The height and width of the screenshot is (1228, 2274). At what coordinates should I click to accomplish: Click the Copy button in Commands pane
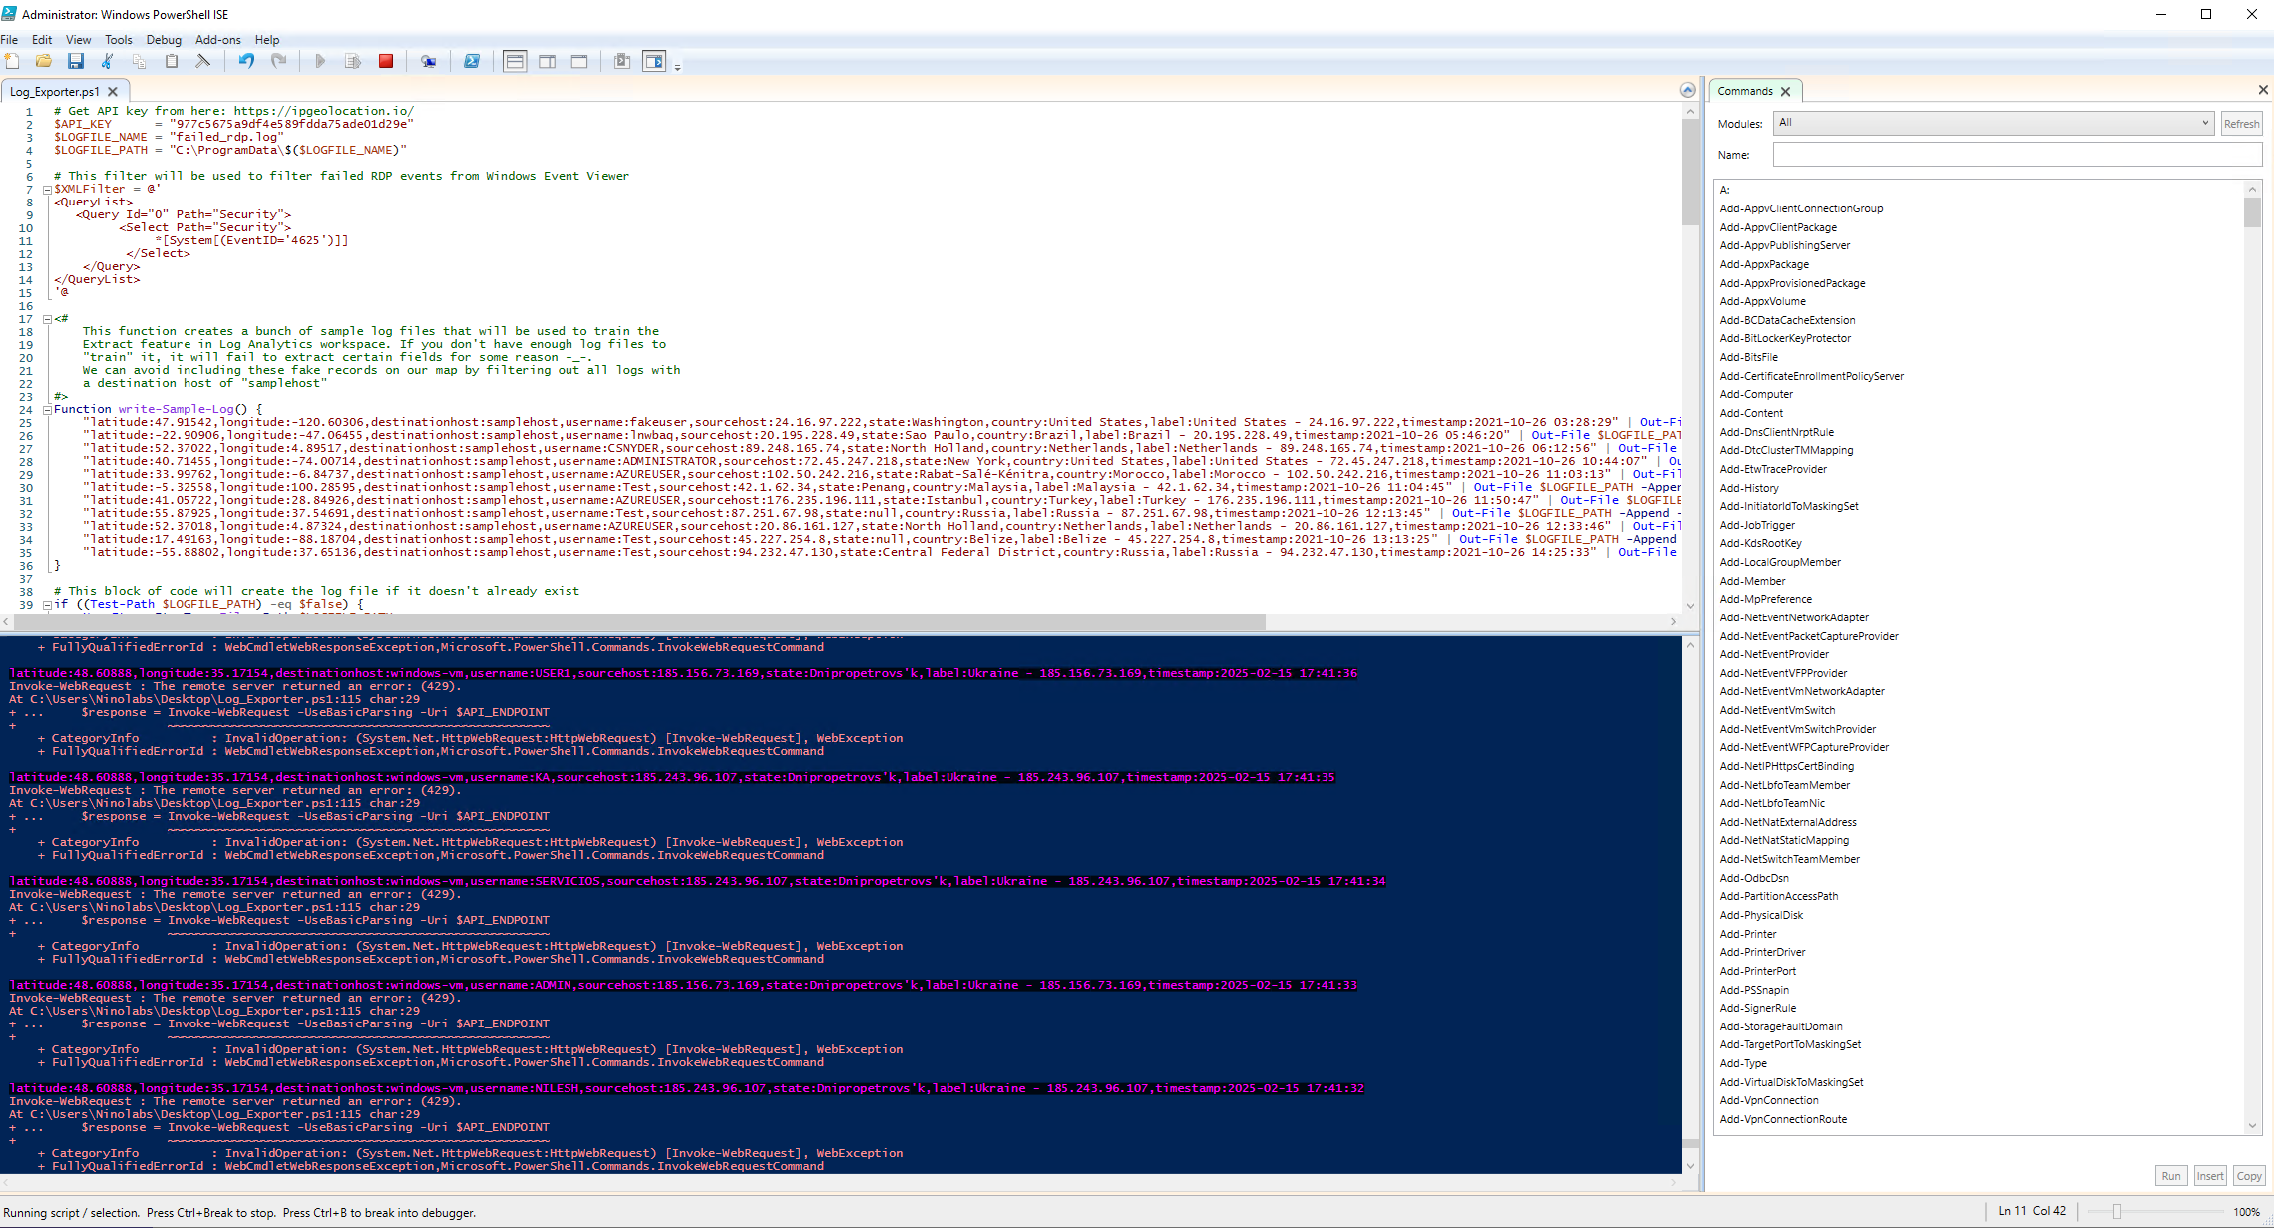pyautogui.click(x=2248, y=1176)
